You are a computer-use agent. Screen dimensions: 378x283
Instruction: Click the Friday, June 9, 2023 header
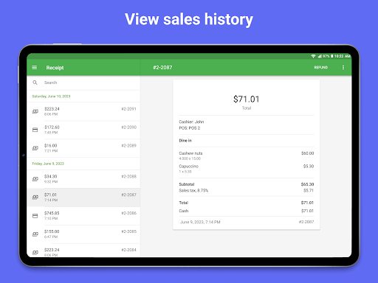click(x=48, y=164)
